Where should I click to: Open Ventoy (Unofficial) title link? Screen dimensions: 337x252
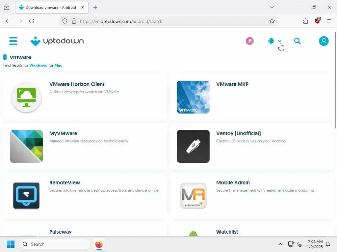[239, 133]
